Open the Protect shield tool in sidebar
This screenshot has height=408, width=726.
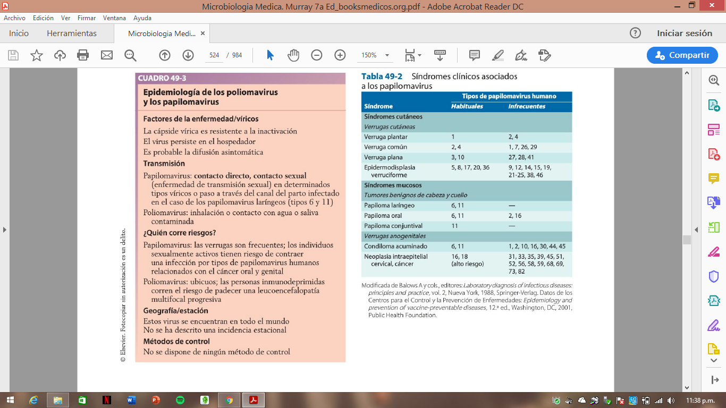(x=713, y=276)
